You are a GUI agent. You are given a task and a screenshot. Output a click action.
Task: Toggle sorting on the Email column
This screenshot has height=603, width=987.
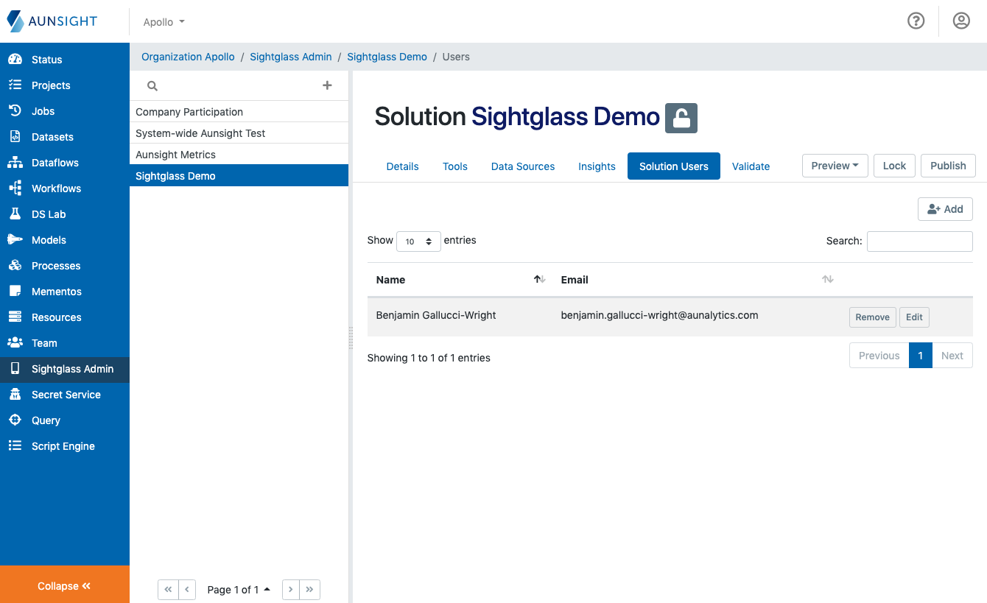click(827, 279)
